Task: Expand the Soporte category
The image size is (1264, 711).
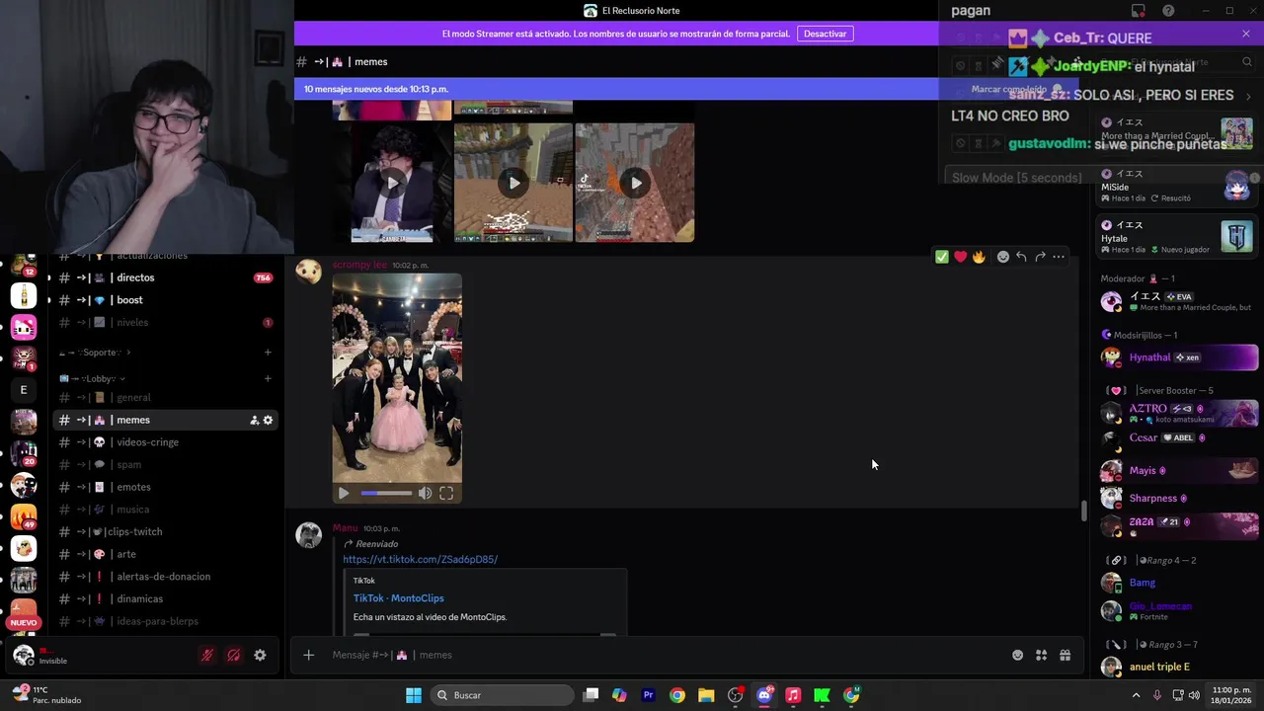Action: pyautogui.click(x=95, y=353)
